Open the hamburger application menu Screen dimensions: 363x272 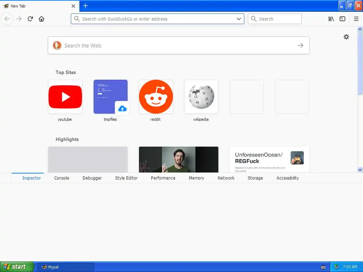(x=356, y=19)
